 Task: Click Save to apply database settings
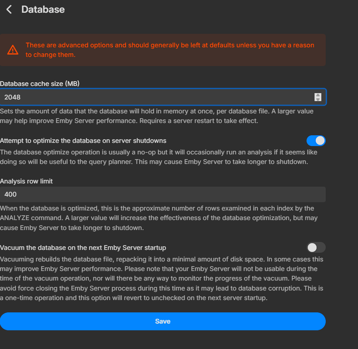[x=163, y=321]
